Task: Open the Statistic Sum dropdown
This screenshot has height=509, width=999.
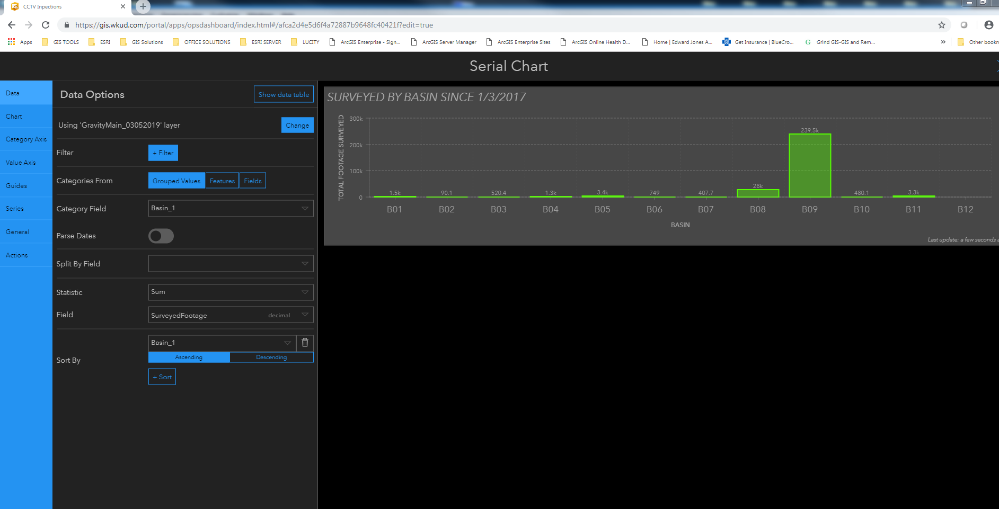Action: pos(231,292)
